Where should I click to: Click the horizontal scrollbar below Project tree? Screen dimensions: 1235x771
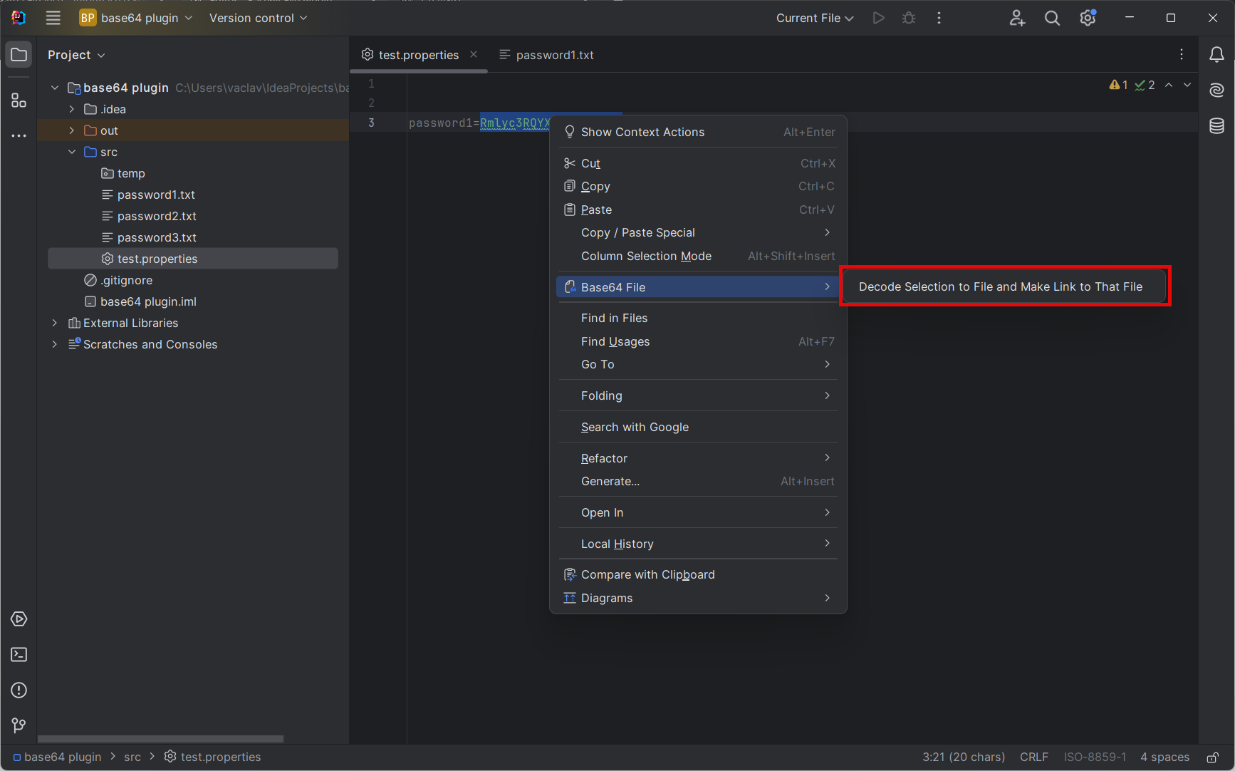(x=160, y=739)
